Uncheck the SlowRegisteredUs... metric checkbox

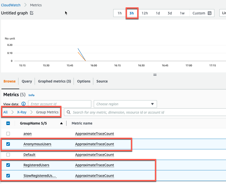[x=8, y=176]
